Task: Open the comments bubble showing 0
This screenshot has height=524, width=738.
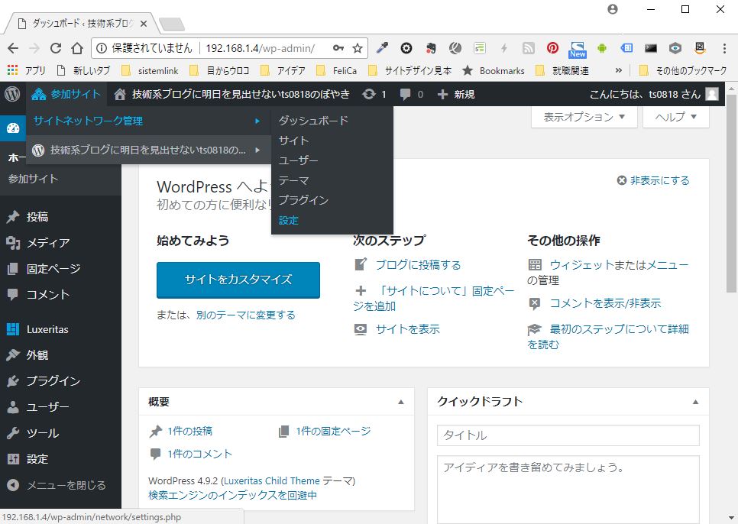Action: 411,95
